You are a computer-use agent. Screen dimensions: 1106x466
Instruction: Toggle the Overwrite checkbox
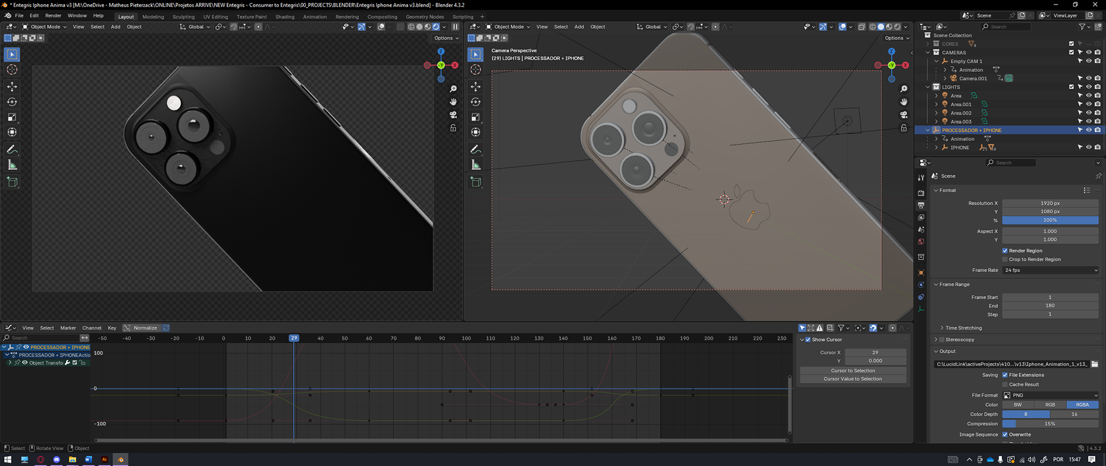[1005, 434]
